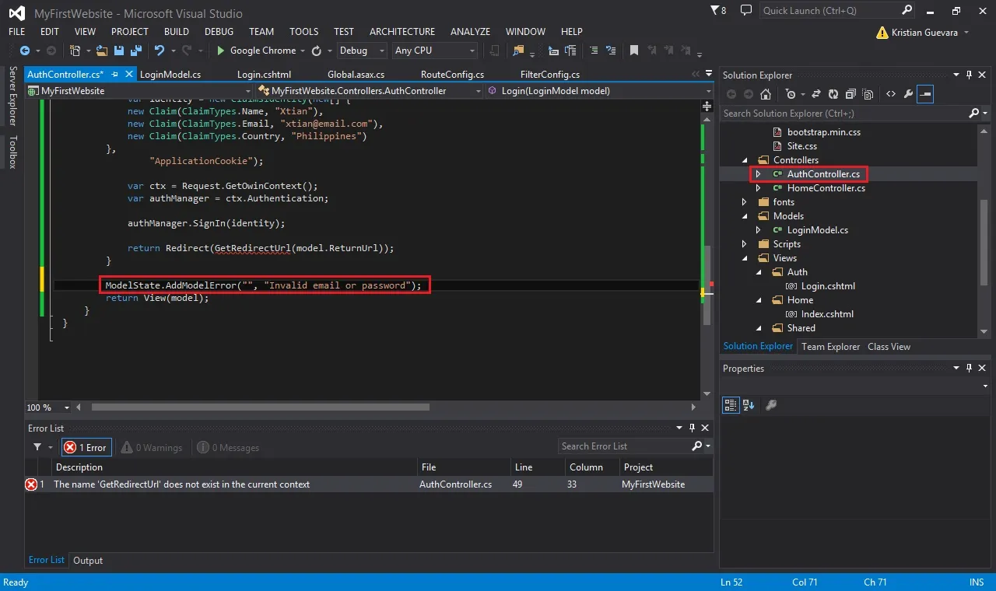Sync with Active Document in Solution Explorer
The width and height of the screenshot is (996, 591).
click(816, 94)
